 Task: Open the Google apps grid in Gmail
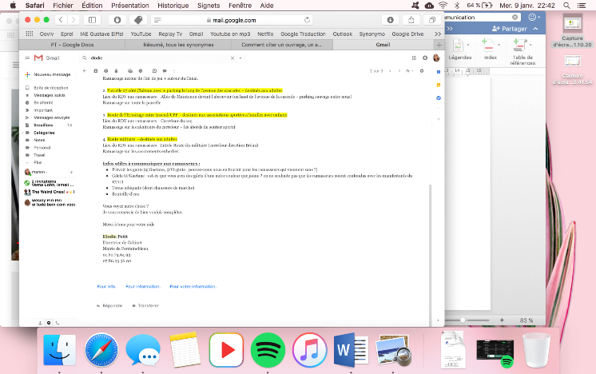coord(414,58)
